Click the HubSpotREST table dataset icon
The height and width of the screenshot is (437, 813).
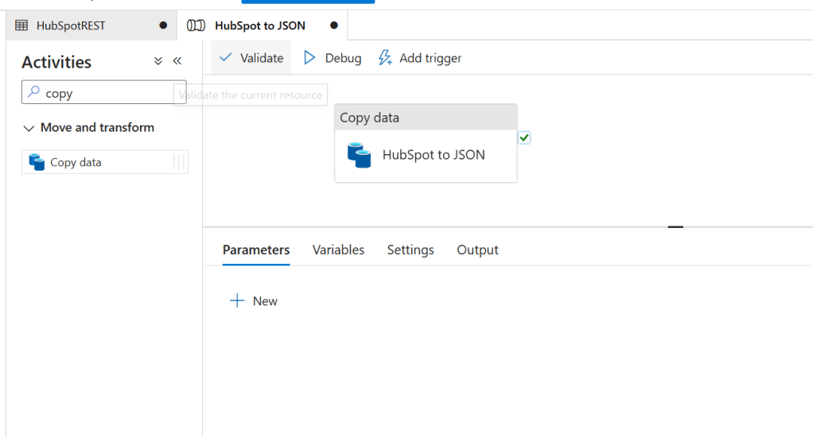[x=21, y=25]
